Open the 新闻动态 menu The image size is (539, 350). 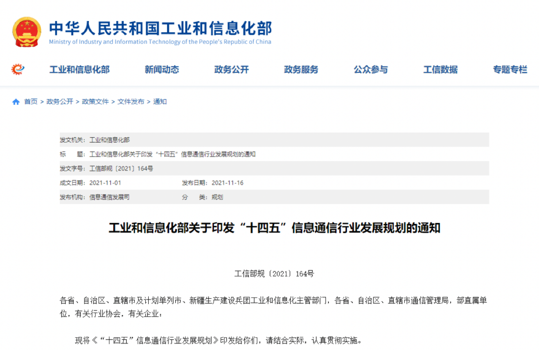pos(162,70)
